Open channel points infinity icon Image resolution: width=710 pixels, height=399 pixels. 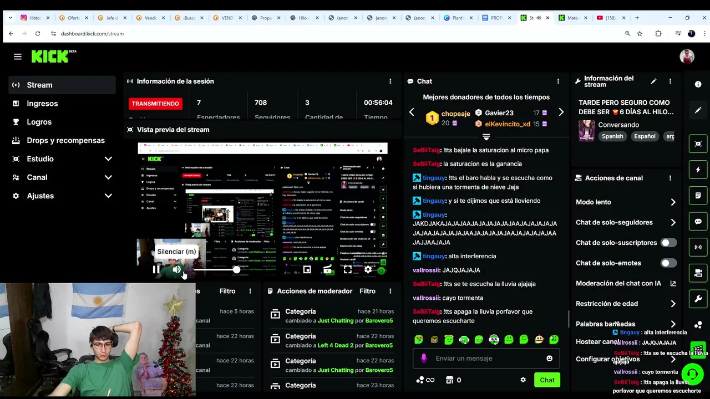point(425,380)
